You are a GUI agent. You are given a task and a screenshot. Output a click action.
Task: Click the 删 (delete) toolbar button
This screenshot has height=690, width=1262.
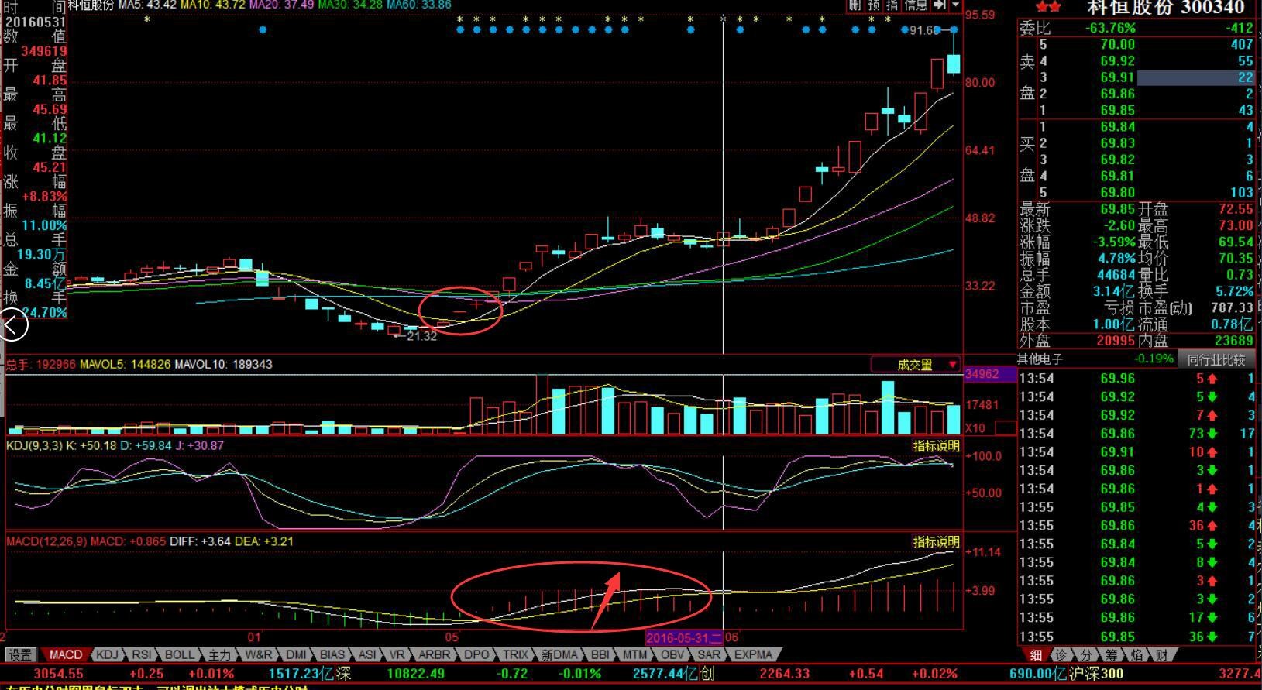click(855, 5)
